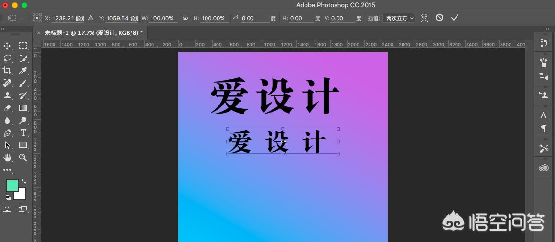The height and width of the screenshot is (242, 555).
Task: Switch to warp transform mode
Action: pos(424,18)
